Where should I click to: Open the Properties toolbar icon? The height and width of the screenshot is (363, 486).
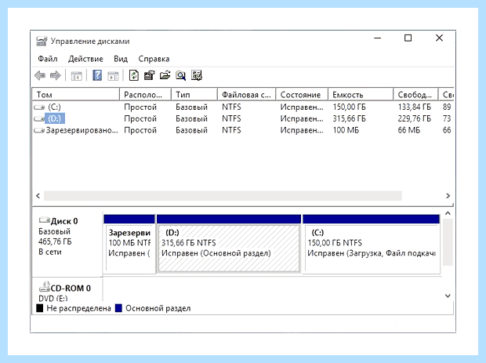pyautogui.click(x=149, y=75)
